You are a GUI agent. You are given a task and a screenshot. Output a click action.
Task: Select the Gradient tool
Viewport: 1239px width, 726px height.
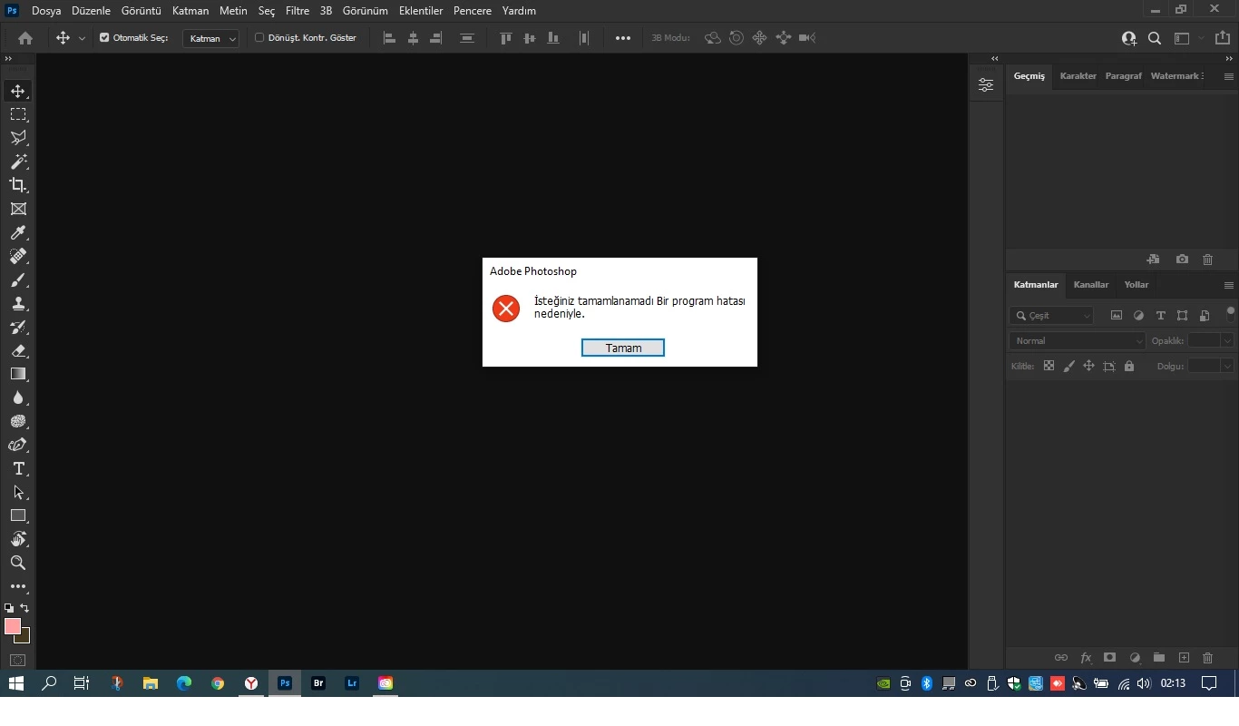[x=18, y=374]
